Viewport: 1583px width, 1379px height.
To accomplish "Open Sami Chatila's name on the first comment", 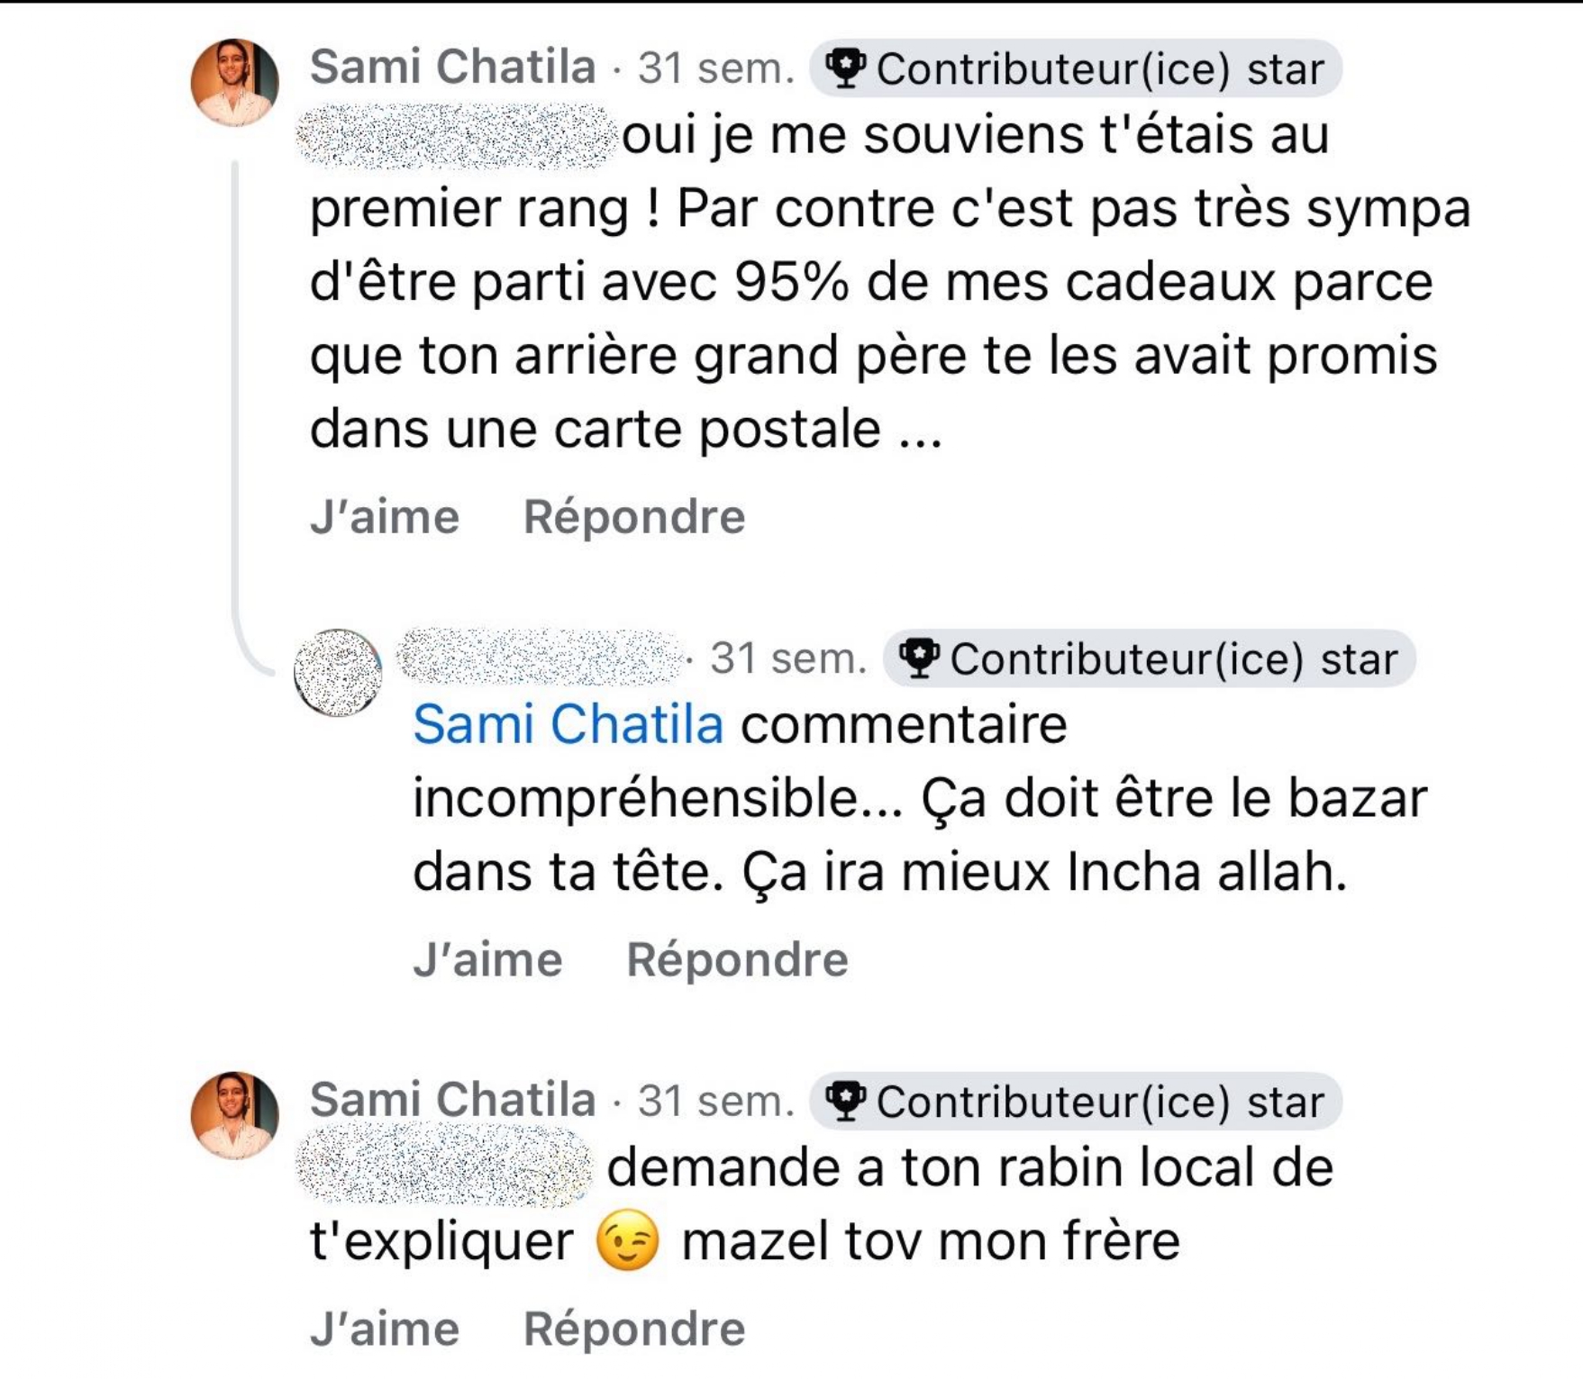I will (x=452, y=68).
